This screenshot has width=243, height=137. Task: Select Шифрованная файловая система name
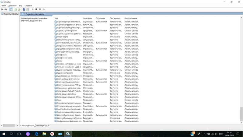point(69,121)
